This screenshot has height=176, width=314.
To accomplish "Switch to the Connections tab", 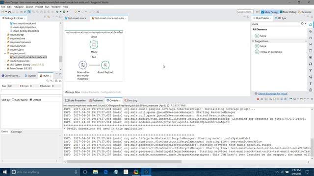I will 11,76.
